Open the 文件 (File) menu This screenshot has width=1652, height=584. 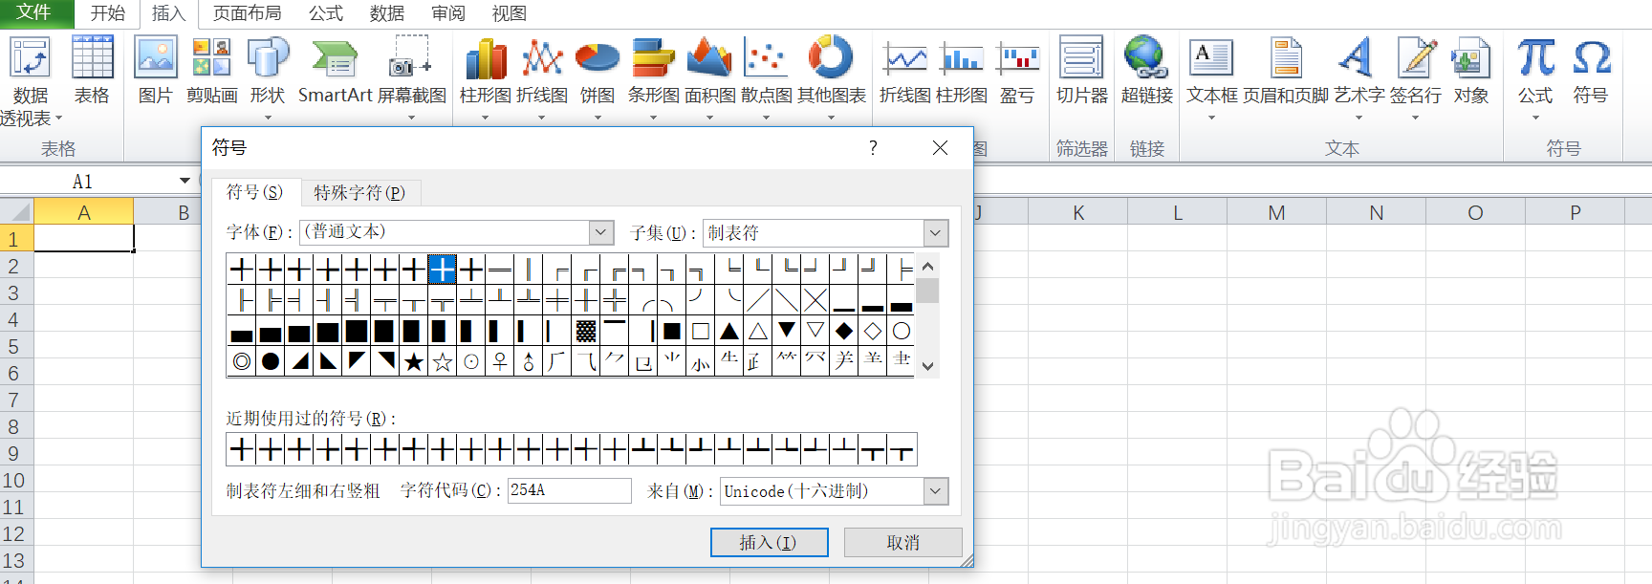[35, 12]
